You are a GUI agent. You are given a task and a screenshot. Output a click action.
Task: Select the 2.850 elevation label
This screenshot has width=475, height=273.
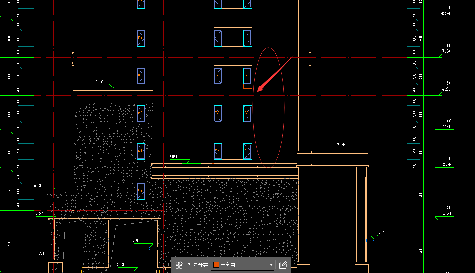[382, 233]
